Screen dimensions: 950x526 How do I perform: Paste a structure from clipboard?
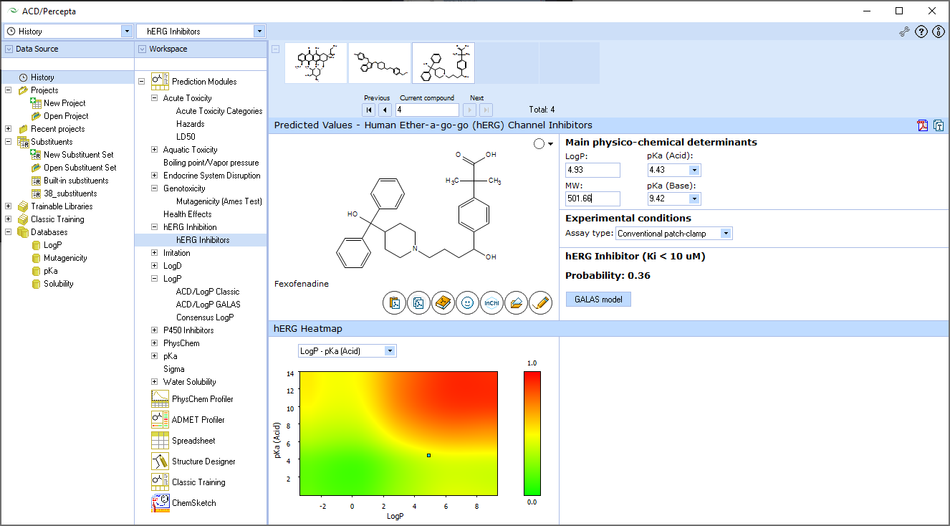point(394,302)
